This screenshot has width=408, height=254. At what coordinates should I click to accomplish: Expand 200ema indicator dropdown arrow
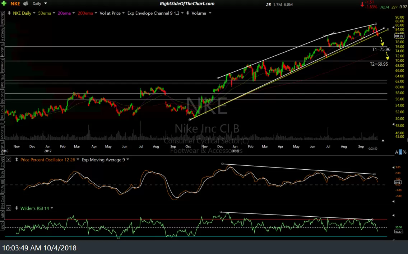[x=96, y=13]
